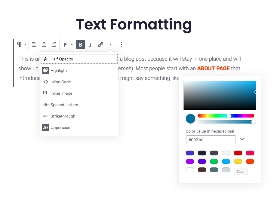Screen dimensions: 274x202
Task: Toggle bold formatting
Action: [81, 44]
